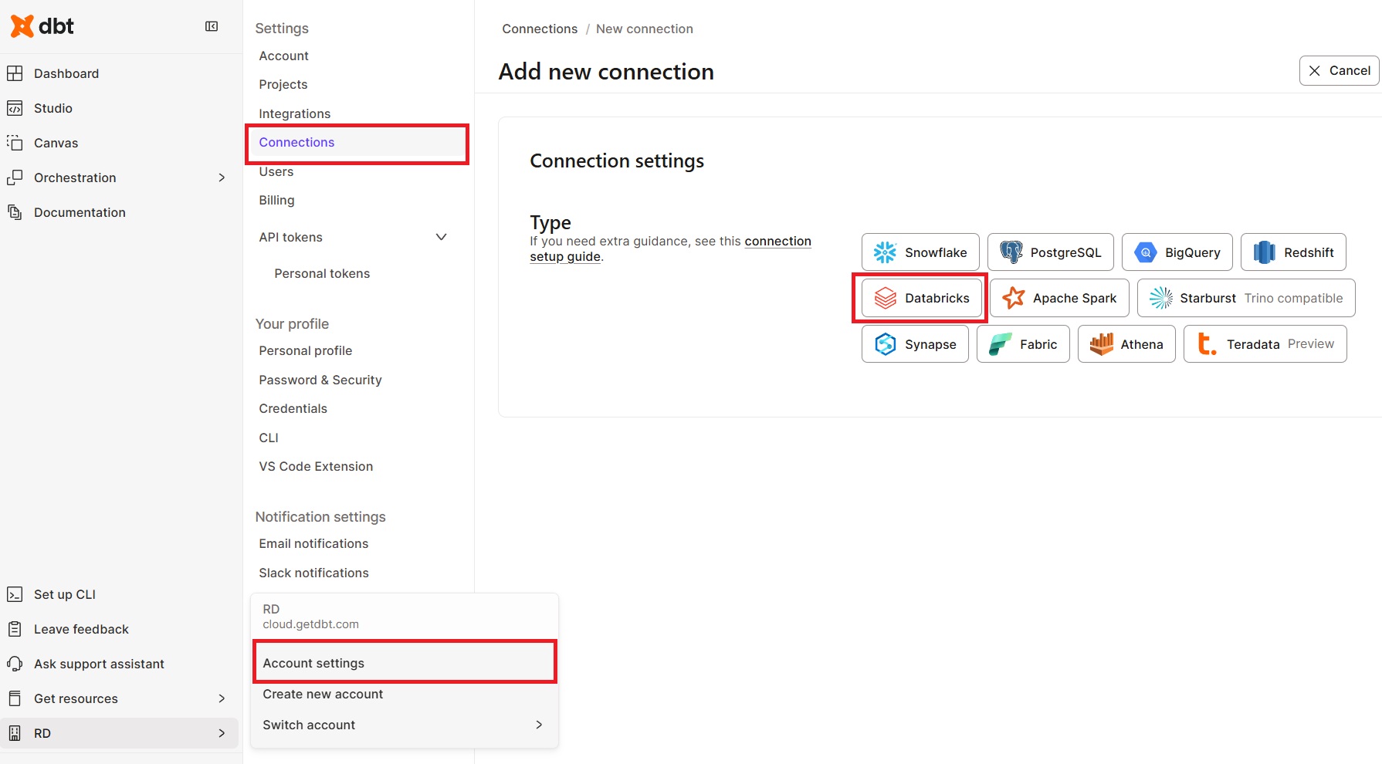Select Databricks as connection type

(x=921, y=298)
